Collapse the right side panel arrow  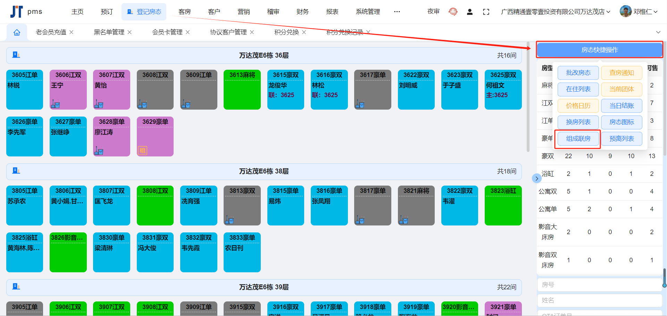click(x=536, y=179)
